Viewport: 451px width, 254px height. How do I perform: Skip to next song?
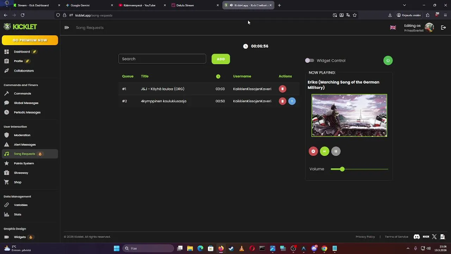coord(325,151)
